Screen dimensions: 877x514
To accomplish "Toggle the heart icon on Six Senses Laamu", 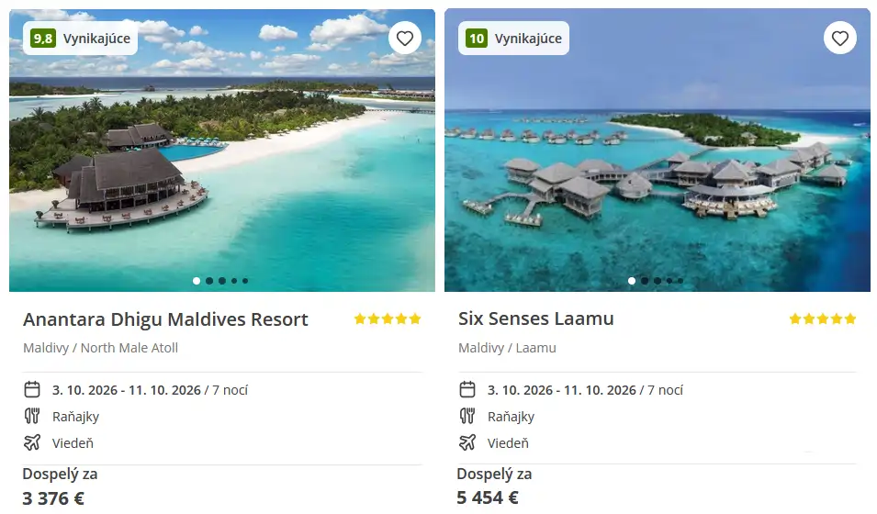I will pyautogui.click(x=840, y=38).
